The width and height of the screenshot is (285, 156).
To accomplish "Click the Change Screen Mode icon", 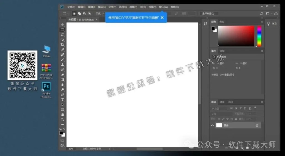I will coord(62,145).
